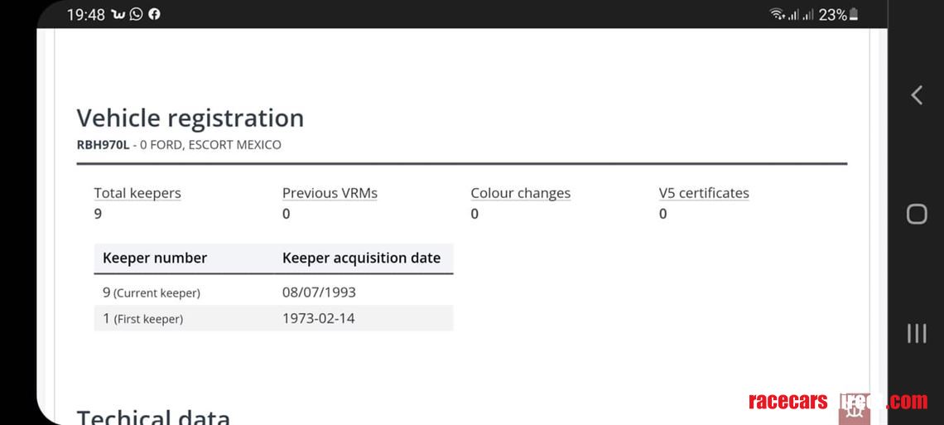
Task: Click the Vehicle registration heading
Action: (190, 118)
